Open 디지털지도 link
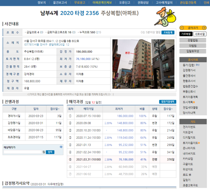Viewport: 210px width, 189px height. coord(189,137)
